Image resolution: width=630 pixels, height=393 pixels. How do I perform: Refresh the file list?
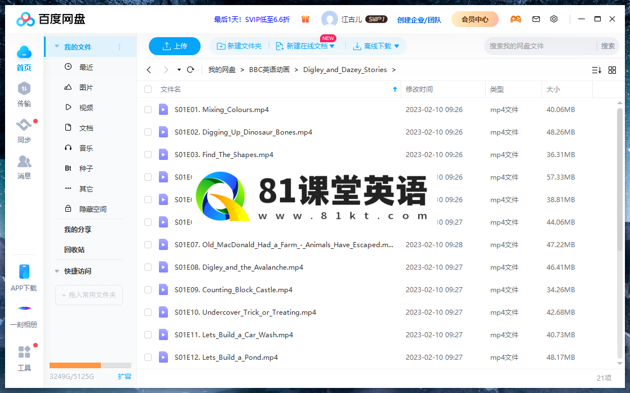pyautogui.click(x=190, y=69)
